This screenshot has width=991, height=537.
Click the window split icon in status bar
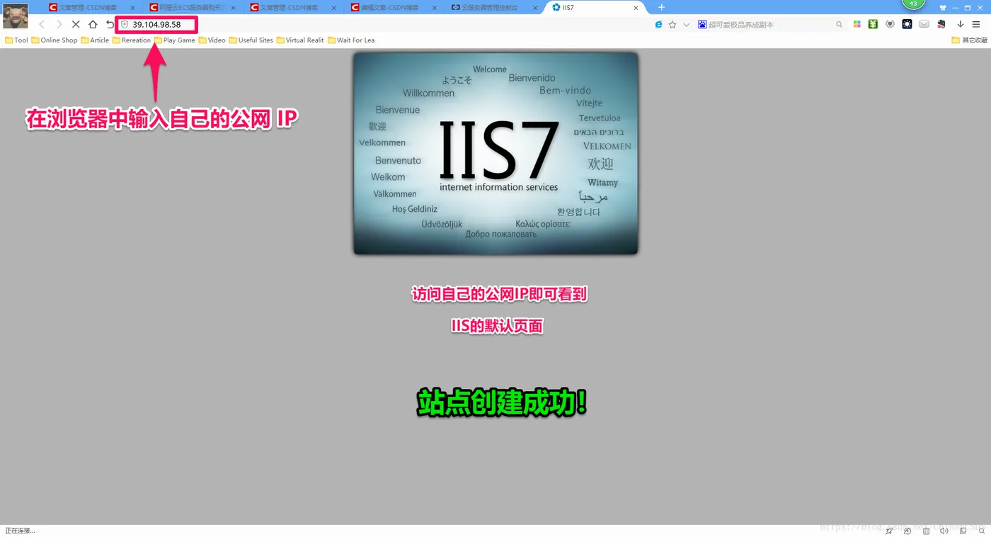click(x=963, y=531)
